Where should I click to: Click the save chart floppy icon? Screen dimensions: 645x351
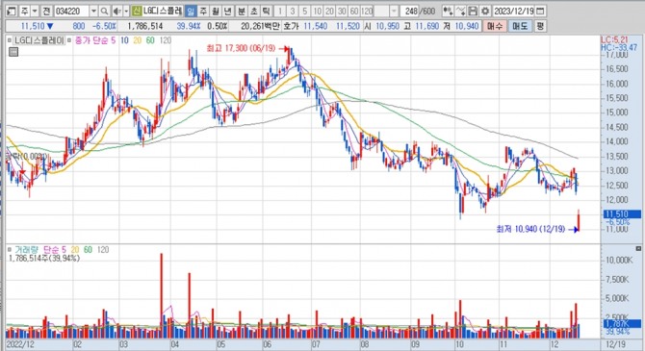473,12
